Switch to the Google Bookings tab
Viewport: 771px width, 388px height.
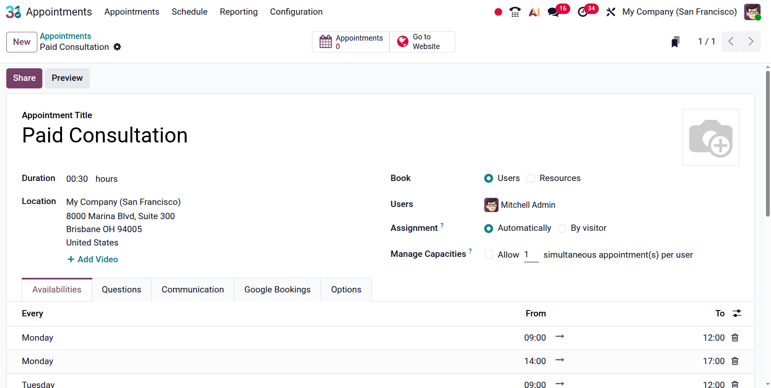pos(278,290)
